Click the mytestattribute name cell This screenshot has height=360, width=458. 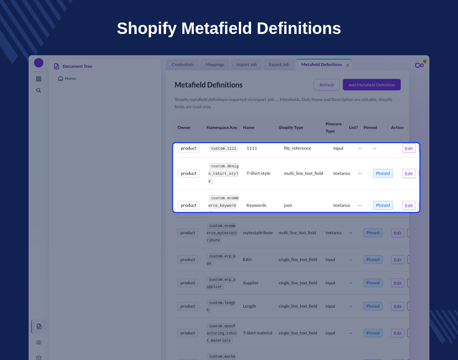(258, 233)
